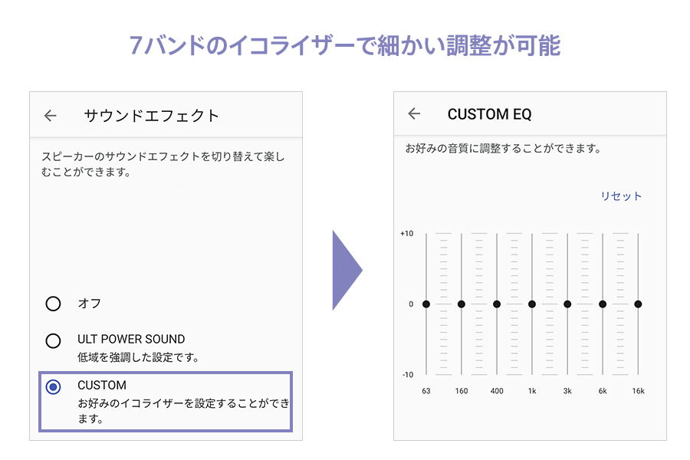Tap the リセット reset link

pyautogui.click(x=621, y=196)
